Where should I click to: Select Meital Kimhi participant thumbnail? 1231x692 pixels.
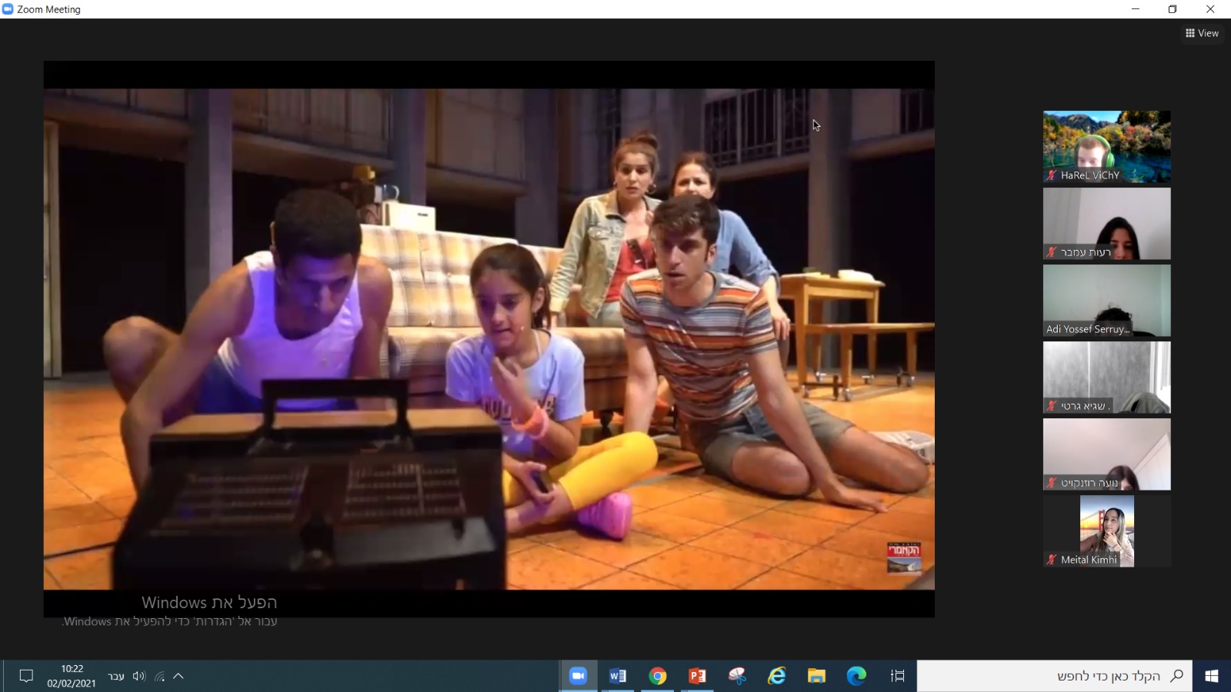tap(1106, 531)
